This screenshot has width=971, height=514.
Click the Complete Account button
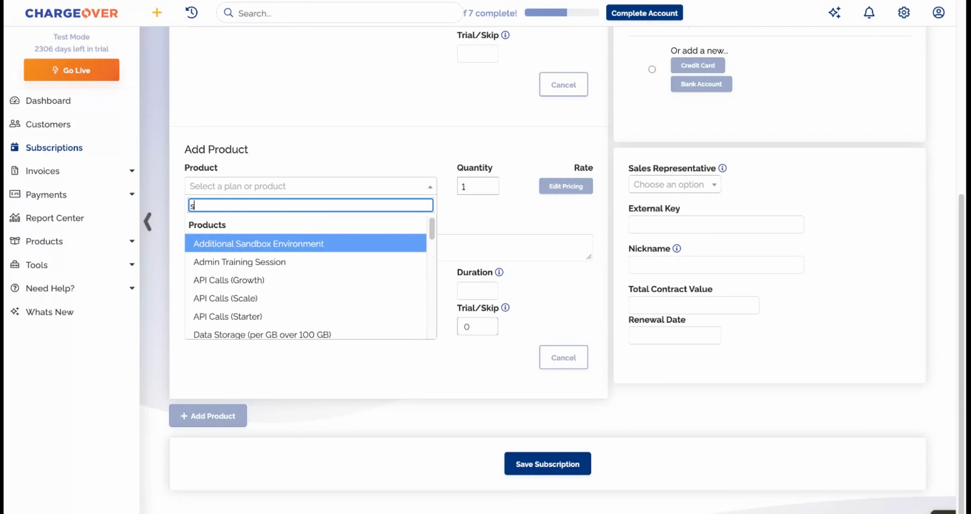coord(644,13)
